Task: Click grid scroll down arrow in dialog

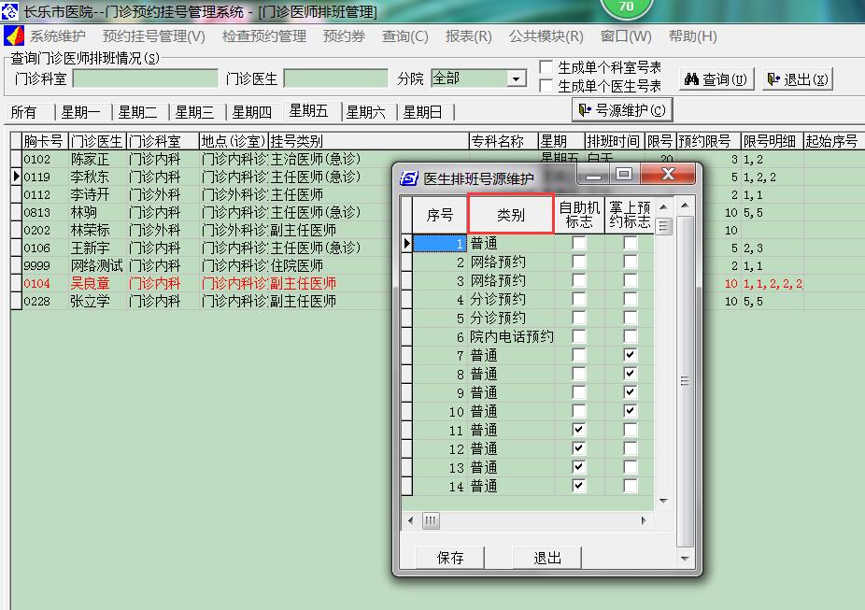Action: pos(663,501)
